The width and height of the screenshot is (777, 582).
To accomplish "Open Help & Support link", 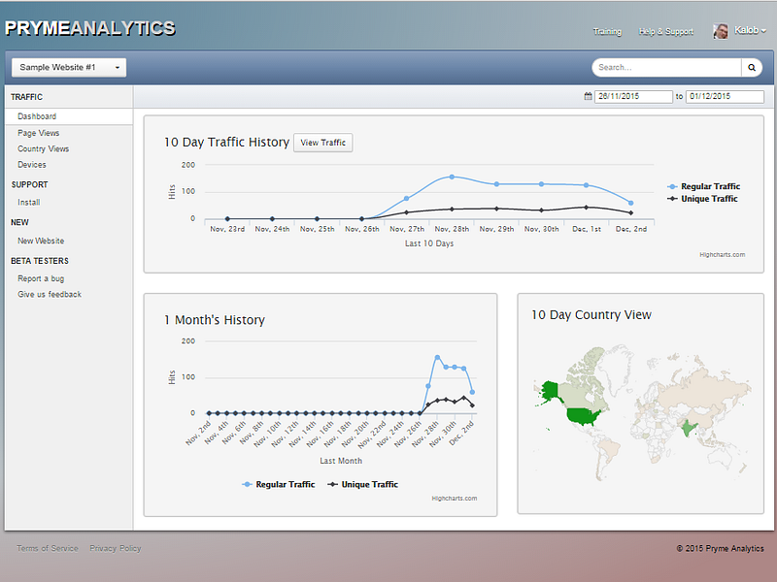I will pyautogui.click(x=666, y=32).
